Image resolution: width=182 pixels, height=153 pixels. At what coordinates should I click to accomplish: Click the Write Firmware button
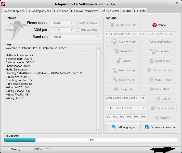point(123,42)
